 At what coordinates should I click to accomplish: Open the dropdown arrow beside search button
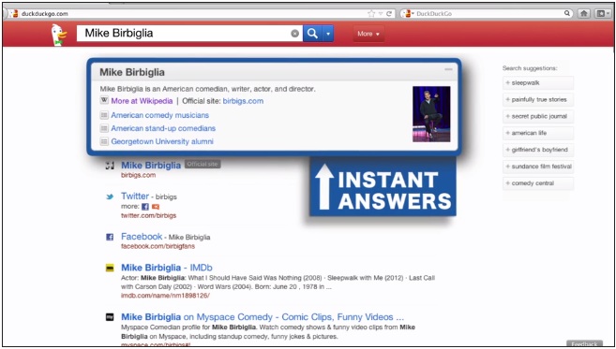click(x=328, y=34)
